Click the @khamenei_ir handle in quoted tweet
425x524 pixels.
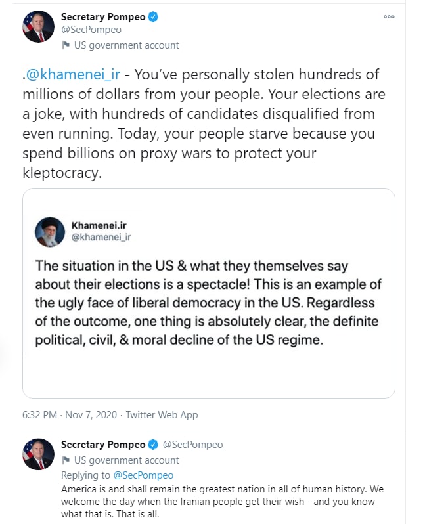pyautogui.click(x=101, y=237)
